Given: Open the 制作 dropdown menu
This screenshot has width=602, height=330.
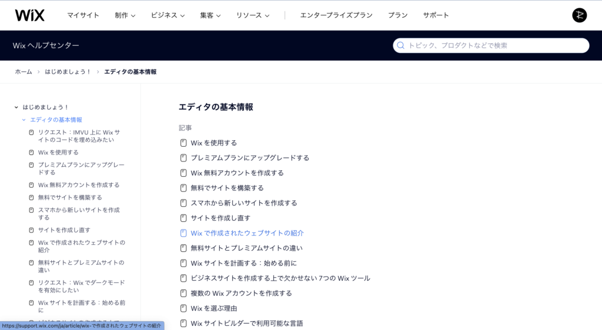Looking at the screenshot, I should click(125, 15).
